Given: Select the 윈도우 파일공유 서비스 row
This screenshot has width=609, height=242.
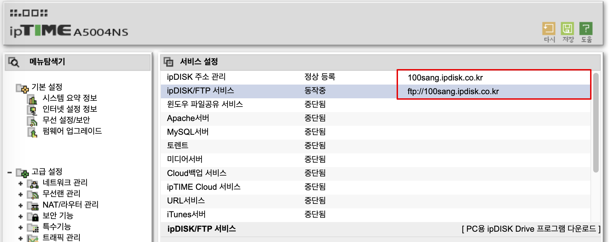Looking at the screenshot, I should pos(376,105).
